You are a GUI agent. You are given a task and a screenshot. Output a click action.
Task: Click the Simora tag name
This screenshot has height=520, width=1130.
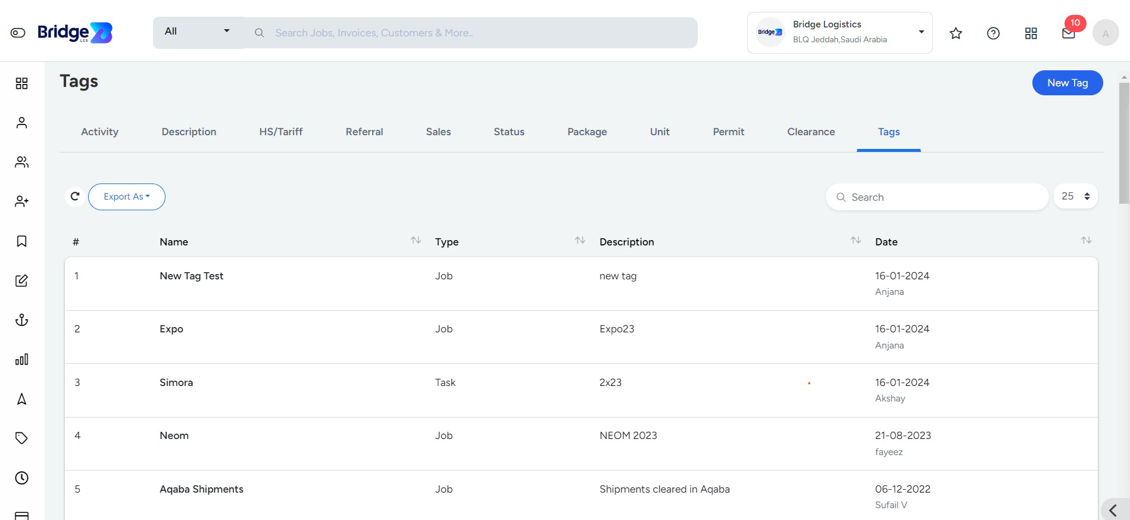click(176, 382)
